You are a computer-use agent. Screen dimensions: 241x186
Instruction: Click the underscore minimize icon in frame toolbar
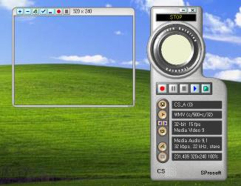(51, 11)
